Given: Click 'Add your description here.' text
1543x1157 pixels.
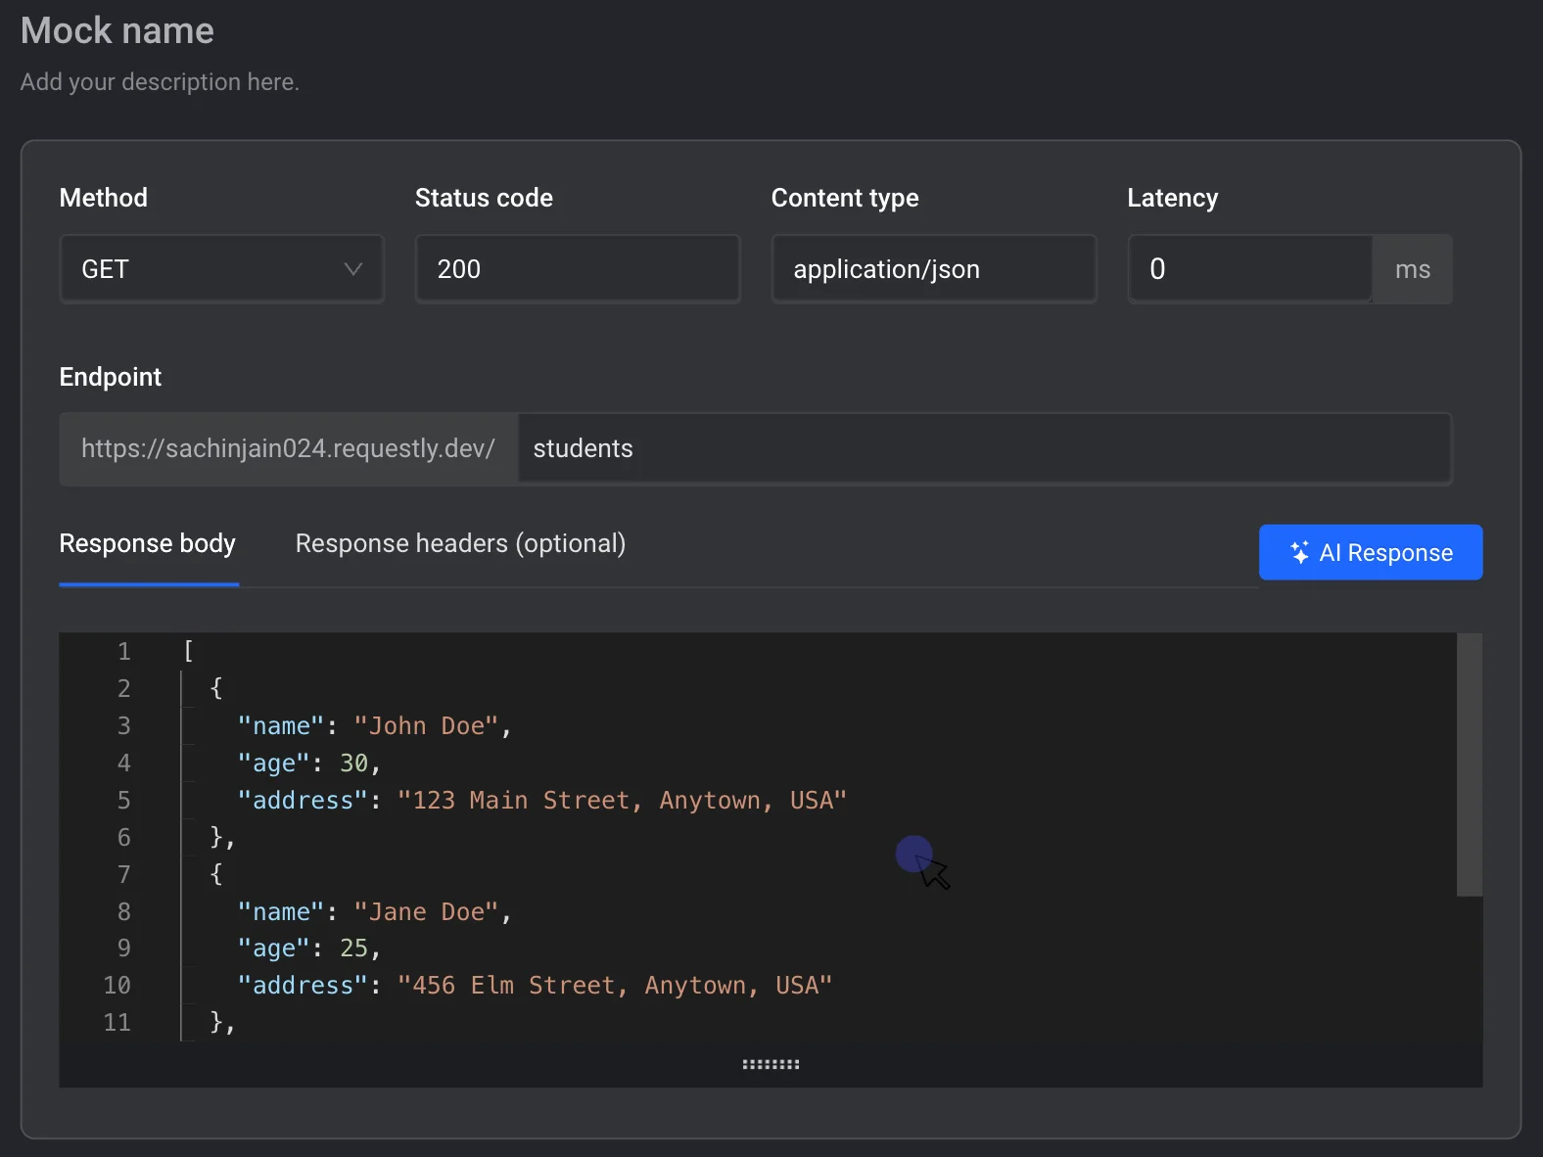Looking at the screenshot, I should (x=160, y=81).
